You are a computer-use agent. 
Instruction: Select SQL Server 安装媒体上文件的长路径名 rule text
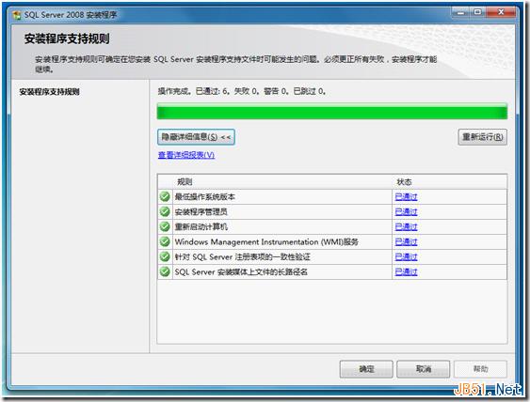tap(241, 271)
